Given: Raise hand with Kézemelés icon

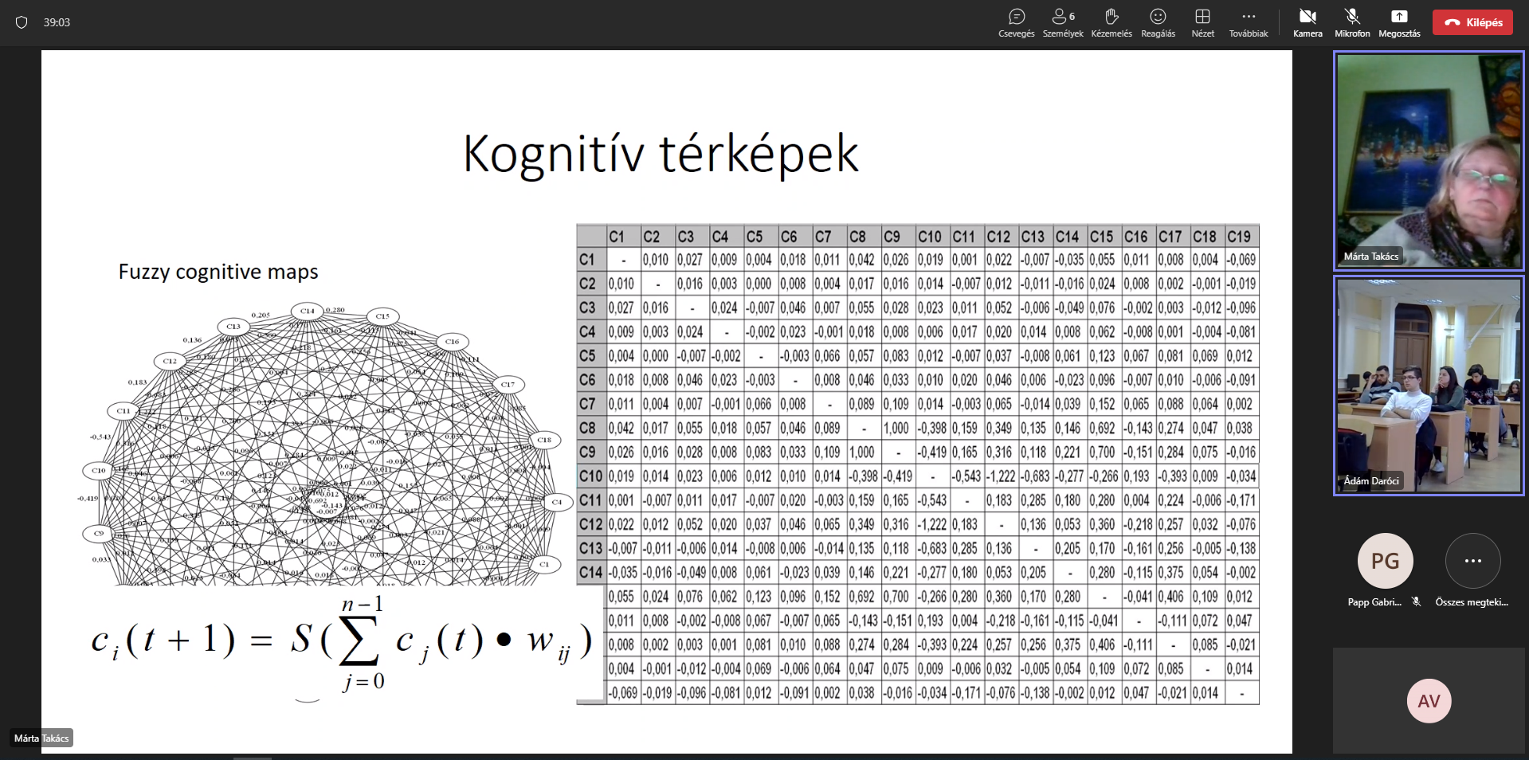Looking at the screenshot, I should pos(1111,22).
